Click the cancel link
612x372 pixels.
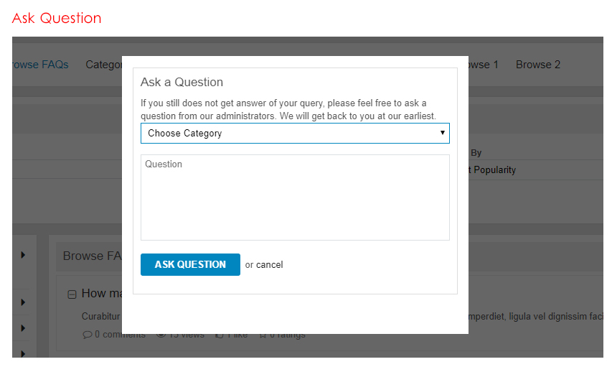(x=270, y=265)
